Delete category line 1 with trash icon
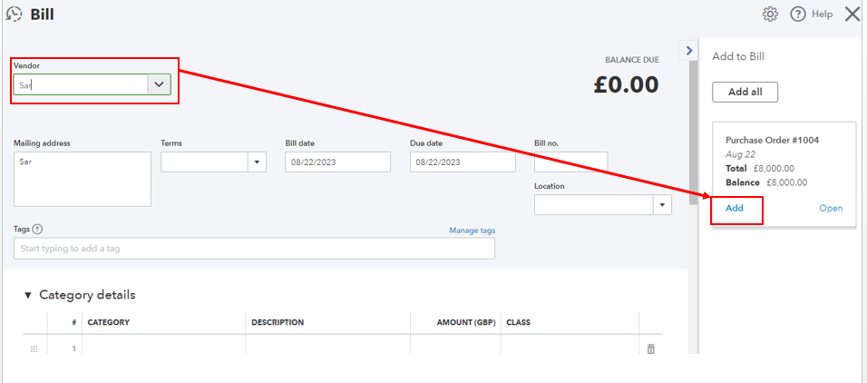Viewport: 867px width, 383px height. (x=650, y=349)
